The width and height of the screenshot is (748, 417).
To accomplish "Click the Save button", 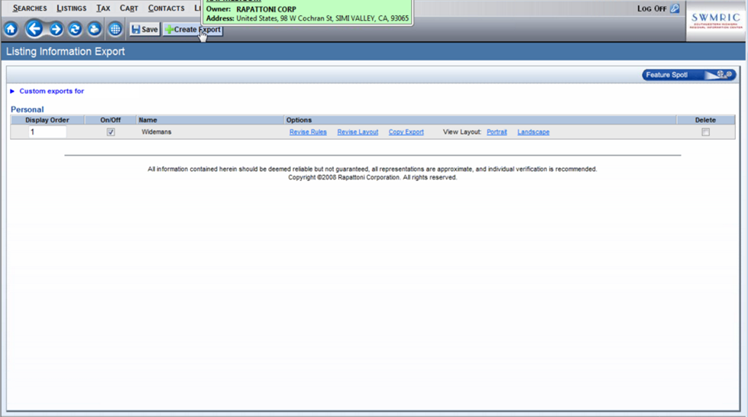I will 144,29.
